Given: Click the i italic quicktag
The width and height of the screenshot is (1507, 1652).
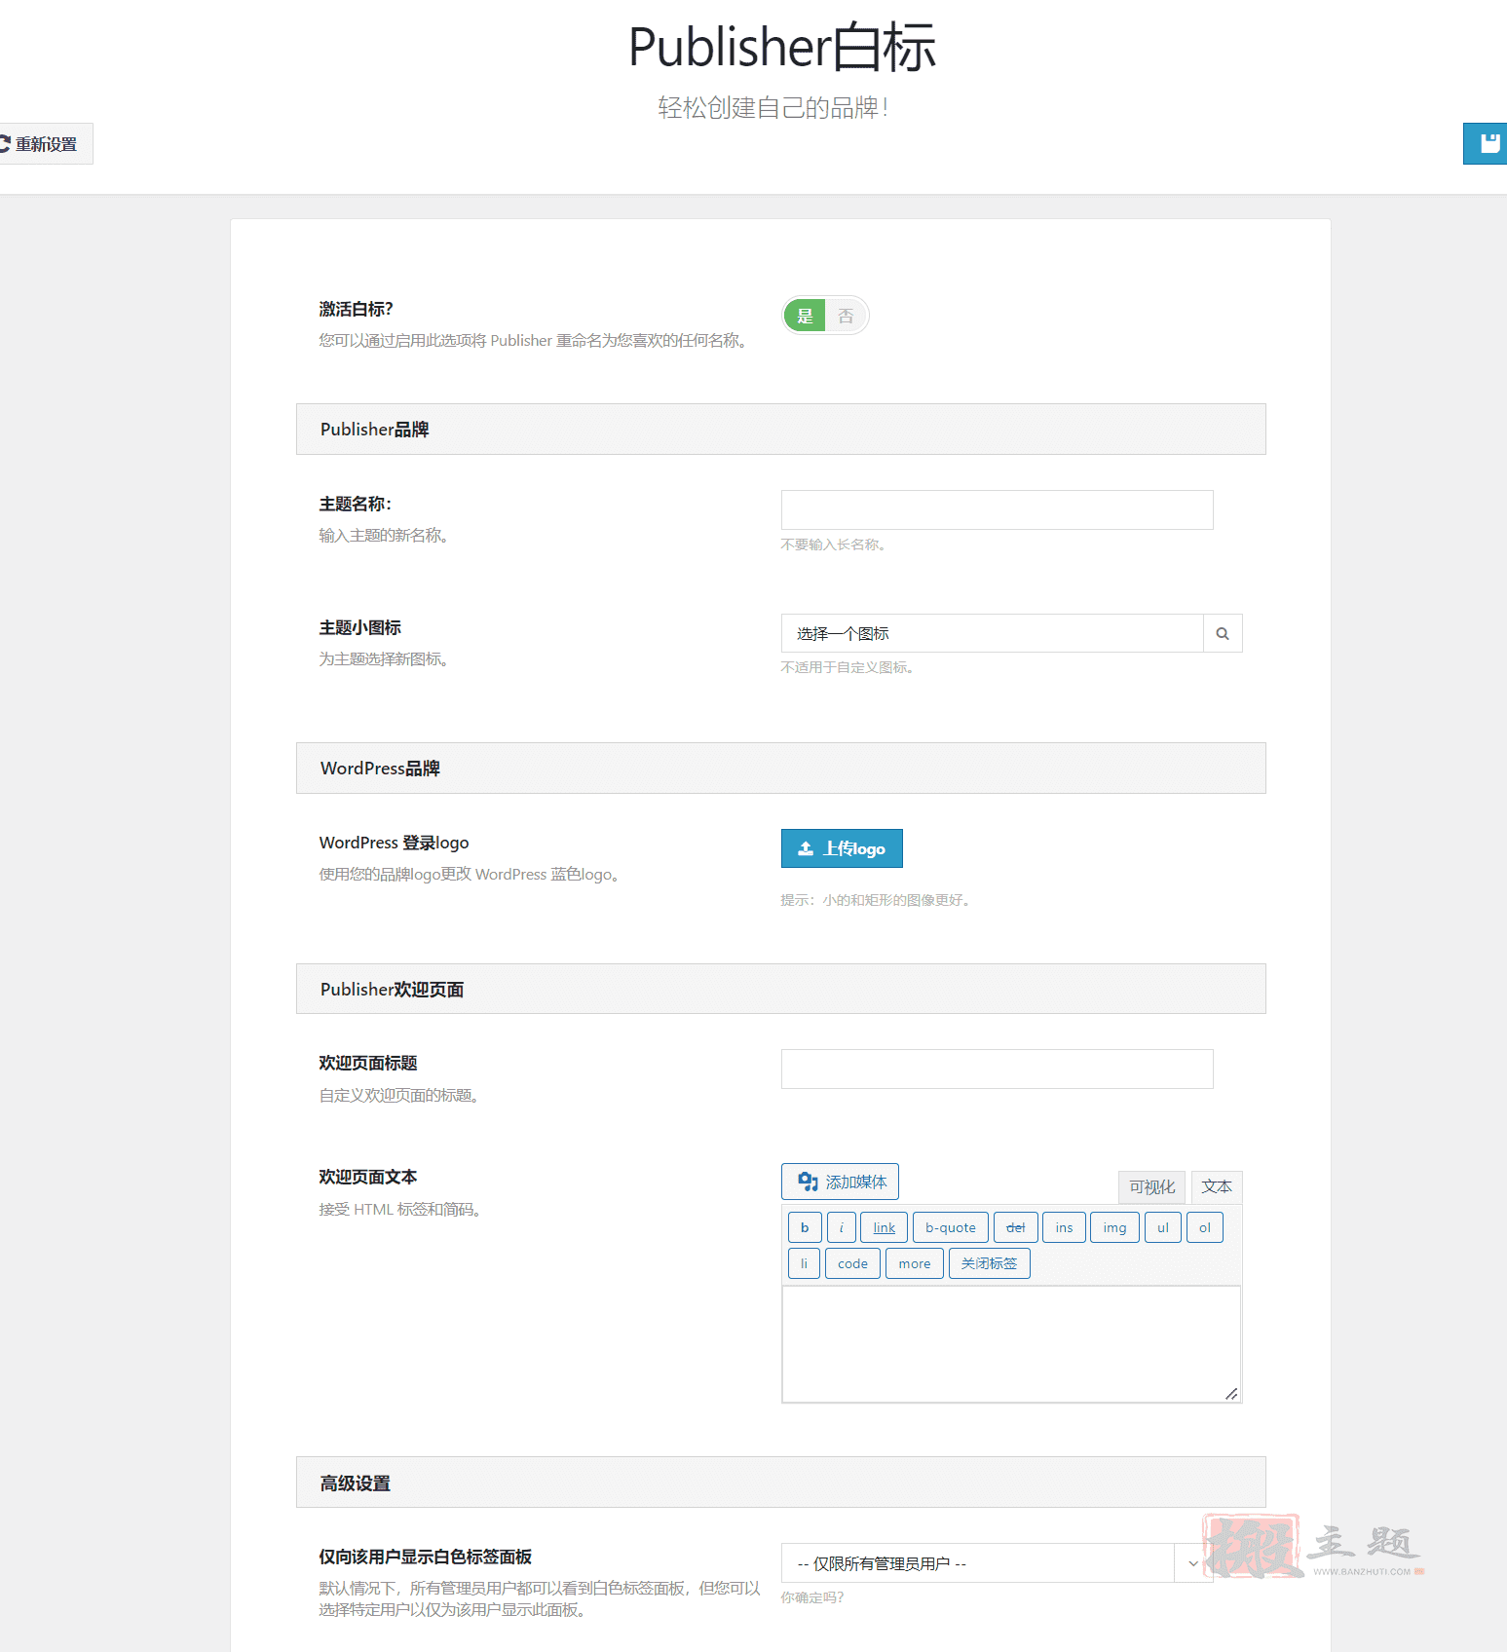Looking at the screenshot, I should coord(842,1227).
